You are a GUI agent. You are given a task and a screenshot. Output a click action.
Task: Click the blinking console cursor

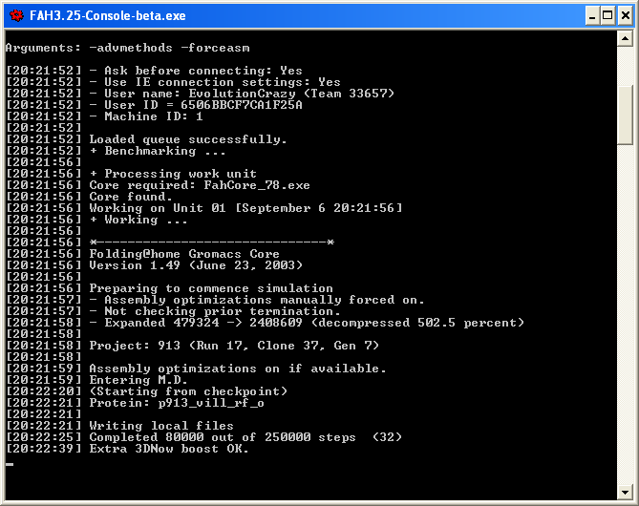click(10, 464)
